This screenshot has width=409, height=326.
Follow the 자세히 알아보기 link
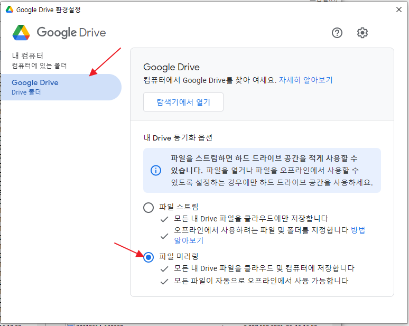(x=305, y=80)
